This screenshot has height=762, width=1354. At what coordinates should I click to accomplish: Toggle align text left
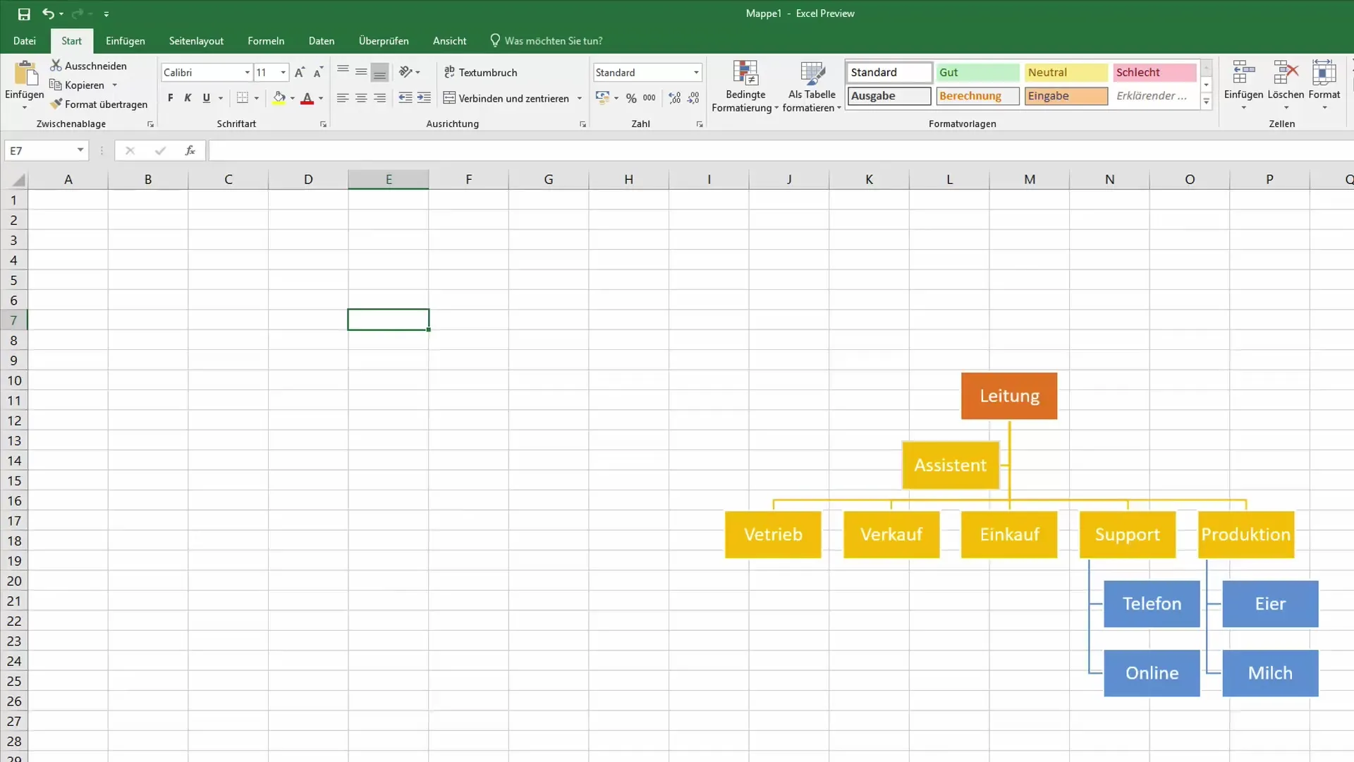click(x=343, y=98)
